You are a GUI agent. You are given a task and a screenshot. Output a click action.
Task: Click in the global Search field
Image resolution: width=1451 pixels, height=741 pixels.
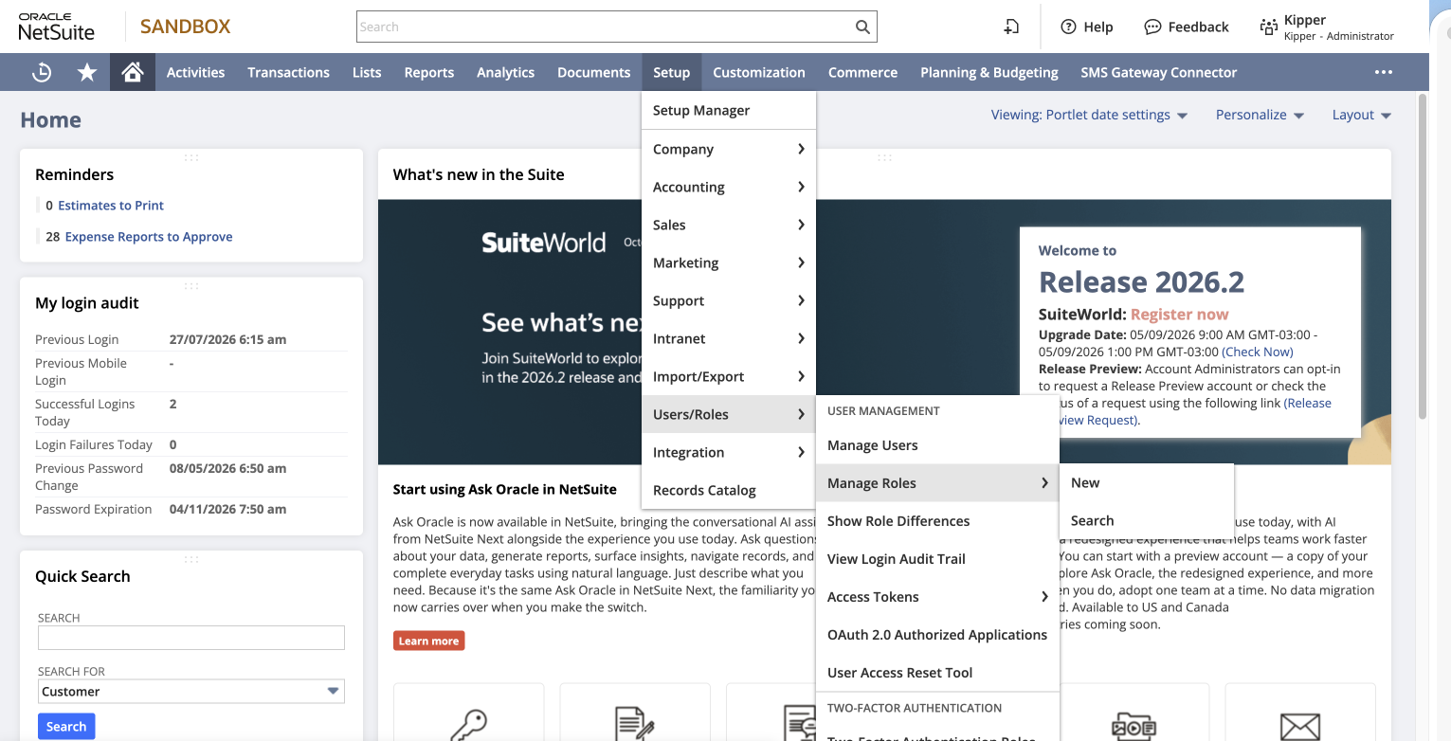pyautogui.click(x=605, y=27)
